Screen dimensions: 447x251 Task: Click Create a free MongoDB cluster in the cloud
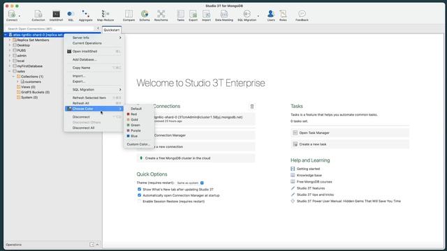coord(196,158)
